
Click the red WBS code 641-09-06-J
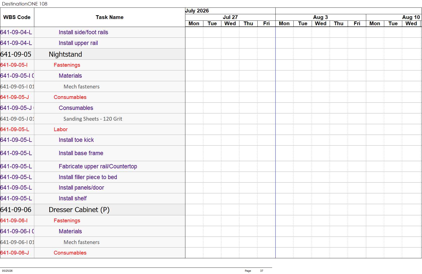point(15,253)
